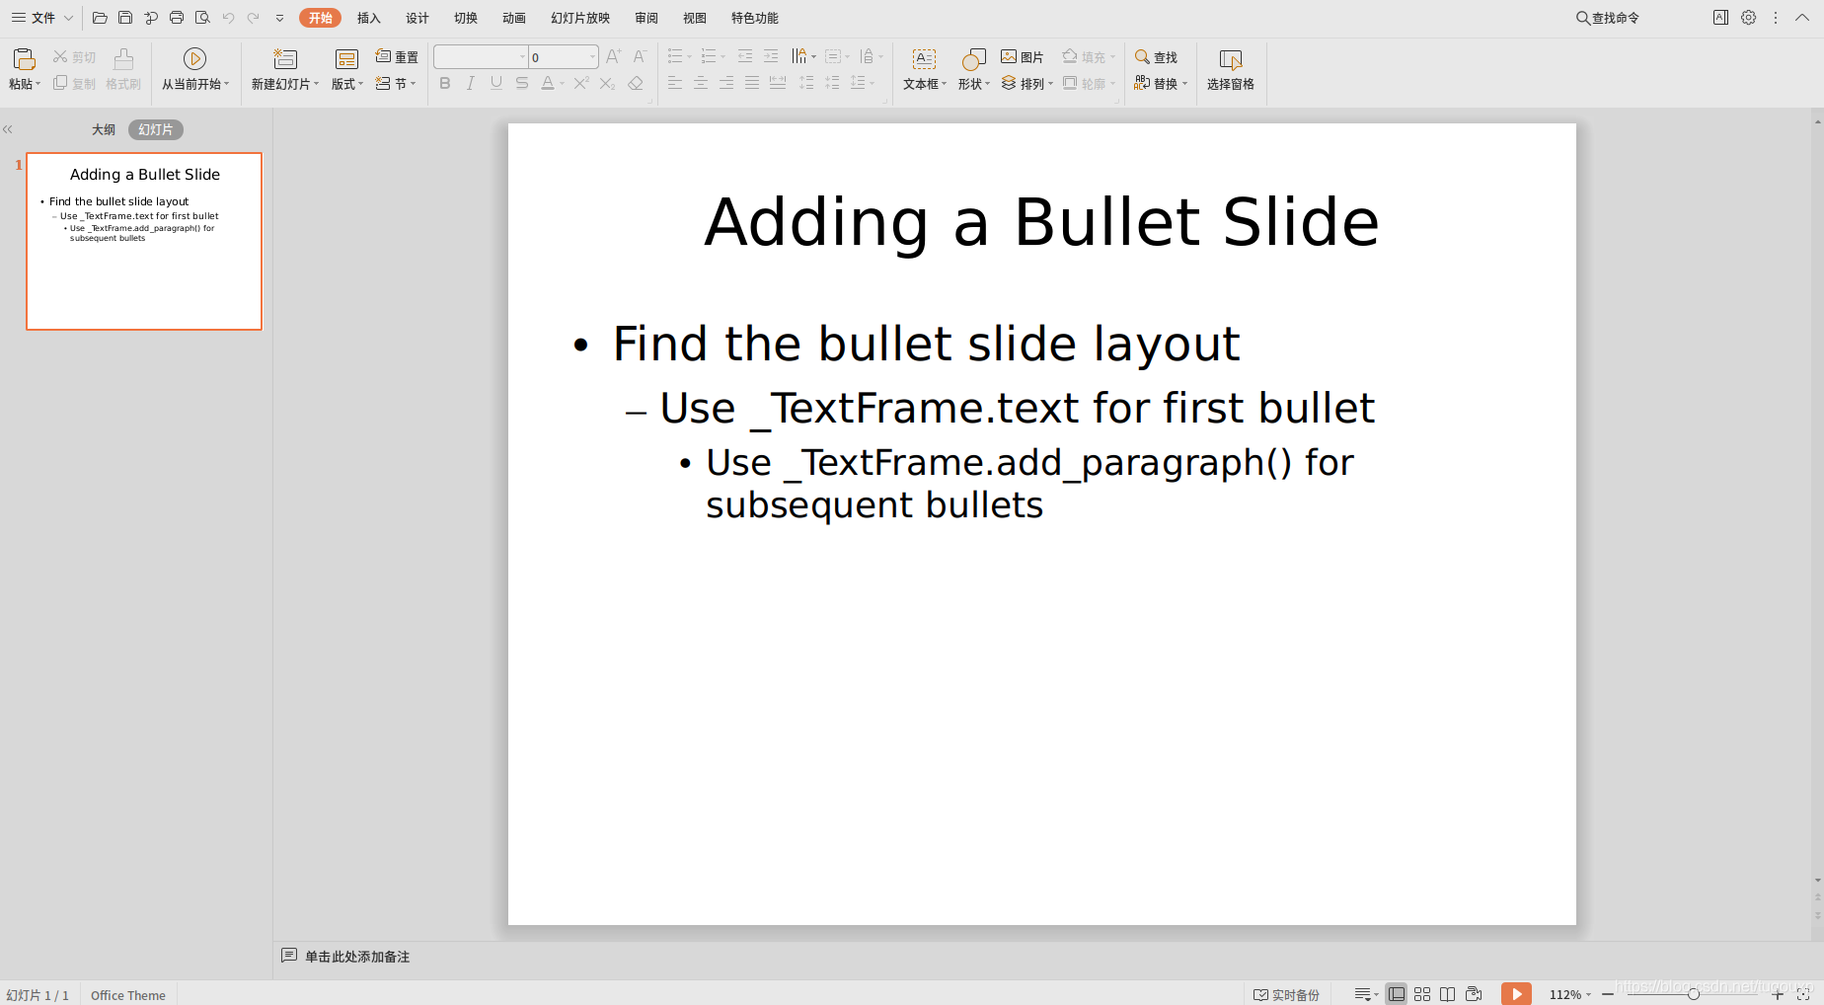Expand the font name combo box

[522, 57]
